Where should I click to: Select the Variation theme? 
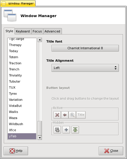(x=22, y=100)
